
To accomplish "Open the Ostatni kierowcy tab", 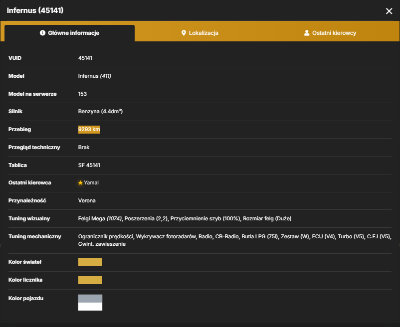I will click(x=330, y=33).
